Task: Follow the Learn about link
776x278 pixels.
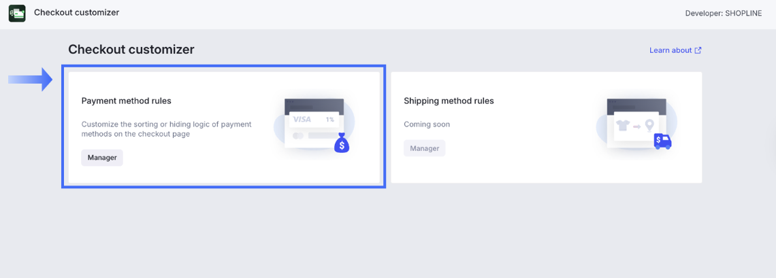Action: pos(670,50)
